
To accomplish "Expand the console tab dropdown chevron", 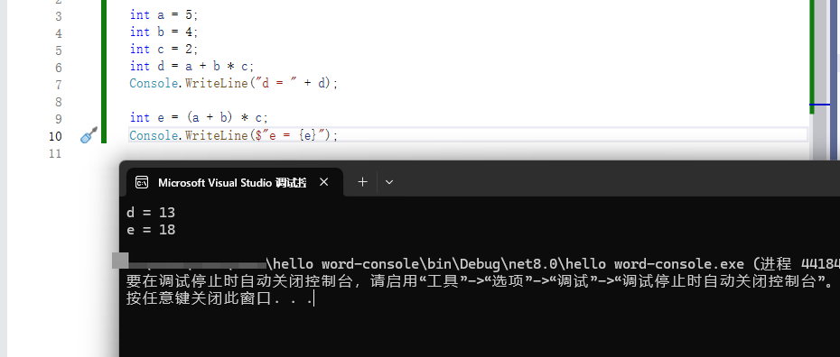I will pos(389,182).
